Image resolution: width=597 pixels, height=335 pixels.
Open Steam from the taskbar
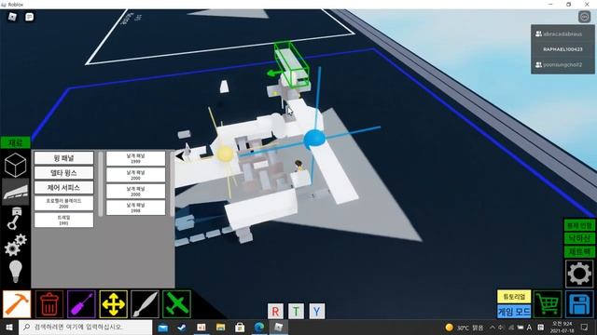pyautogui.click(x=182, y=327)
